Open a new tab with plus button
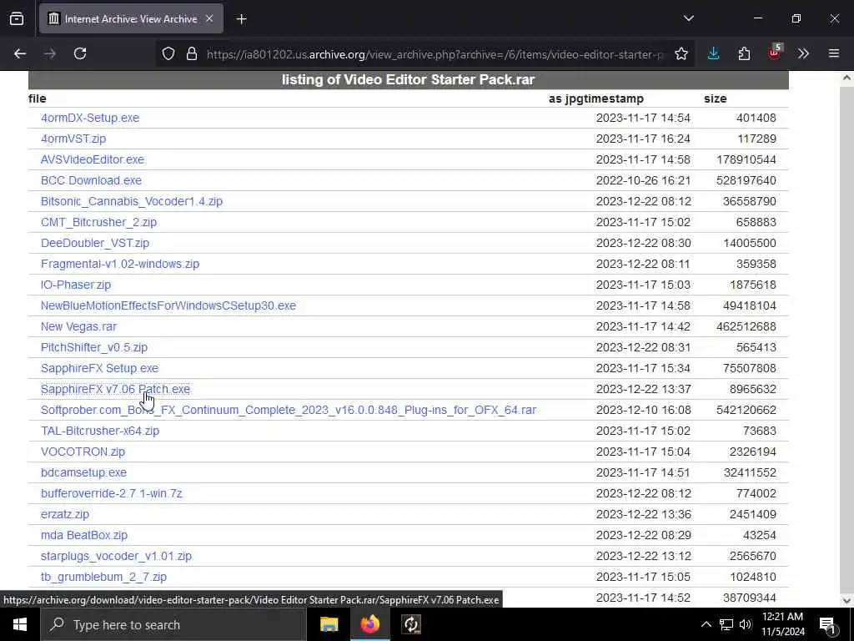The width and height of the screenshot is (854, 641). 241,19
